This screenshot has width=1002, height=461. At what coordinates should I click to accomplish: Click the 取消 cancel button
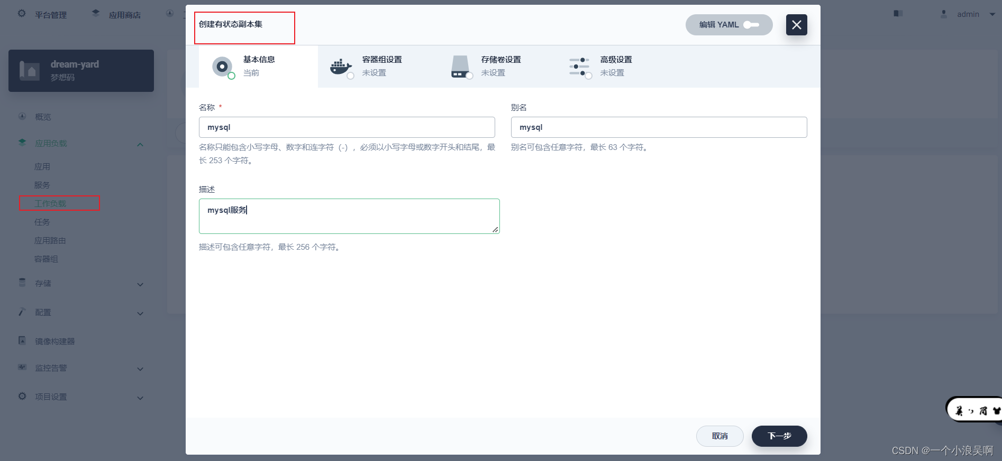(x=720, y=436)
